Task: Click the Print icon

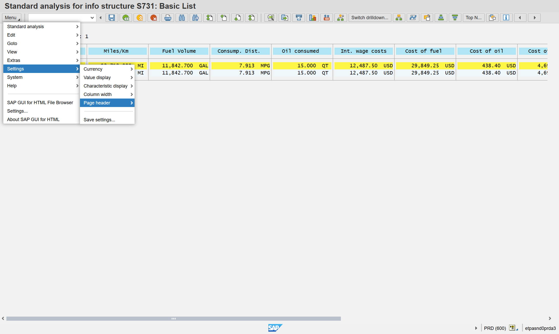Action: pos(168,18)
